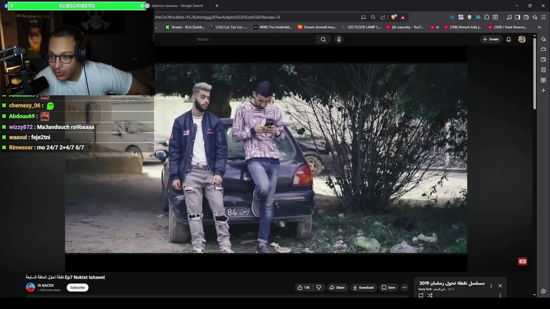Click the shield extension icon
This screenshot has width=550, height=309.
[469, 17]
